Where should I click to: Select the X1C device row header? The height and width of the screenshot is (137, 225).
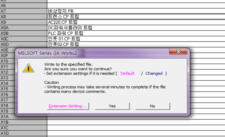(23, 128)
